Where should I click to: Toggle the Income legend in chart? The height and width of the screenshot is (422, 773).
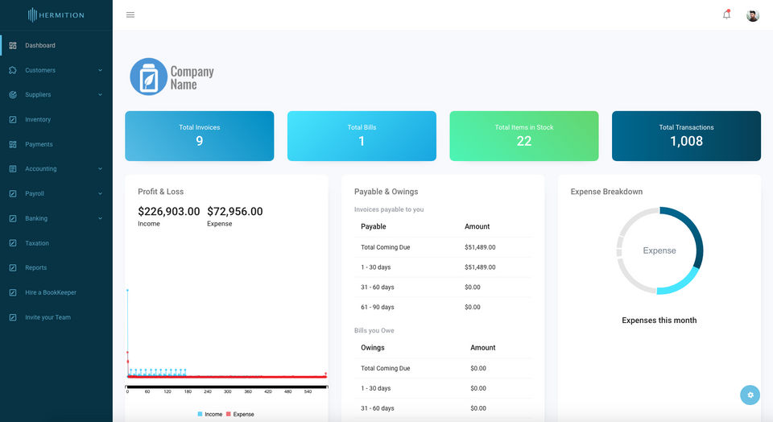point(210,414)
